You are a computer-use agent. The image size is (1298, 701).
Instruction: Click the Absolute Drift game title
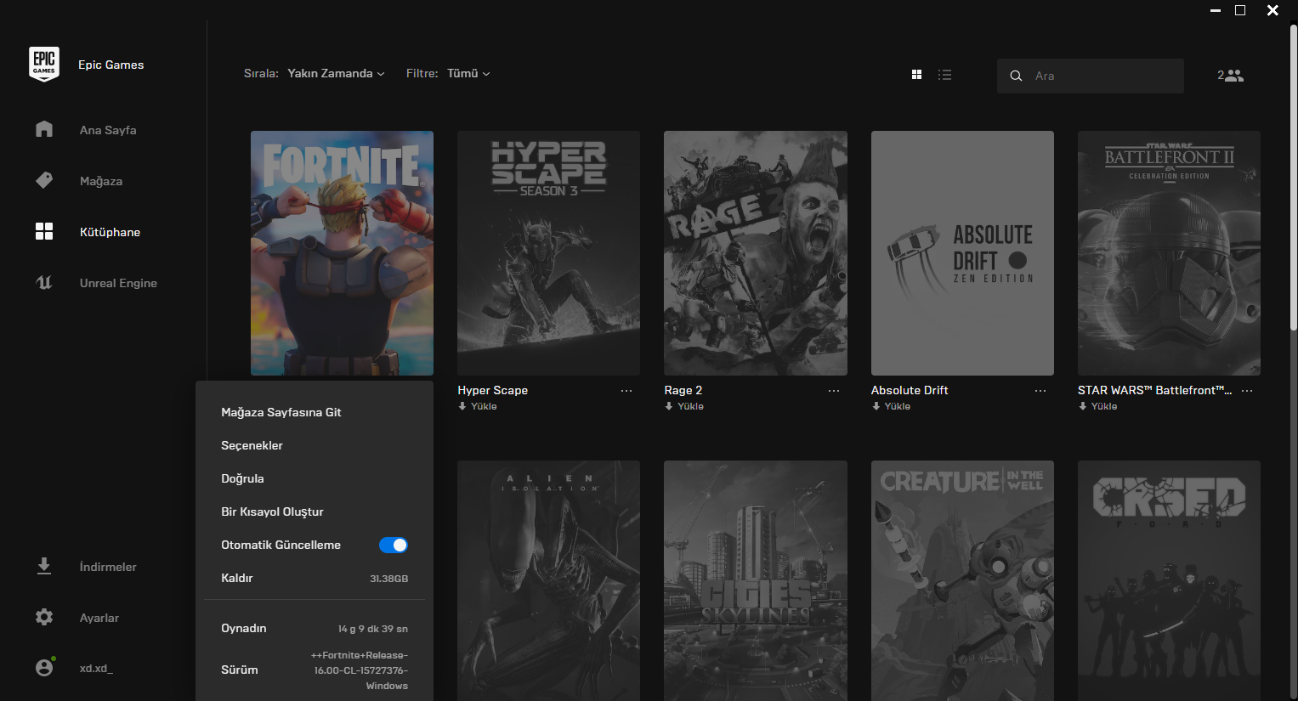click(x=910, y=390)
